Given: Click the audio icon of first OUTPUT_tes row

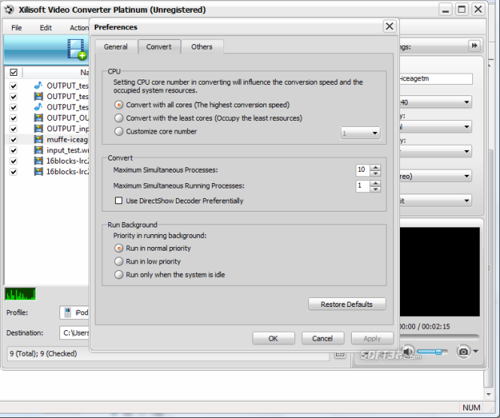Looking at the screenshot, I should click(38, 86).
